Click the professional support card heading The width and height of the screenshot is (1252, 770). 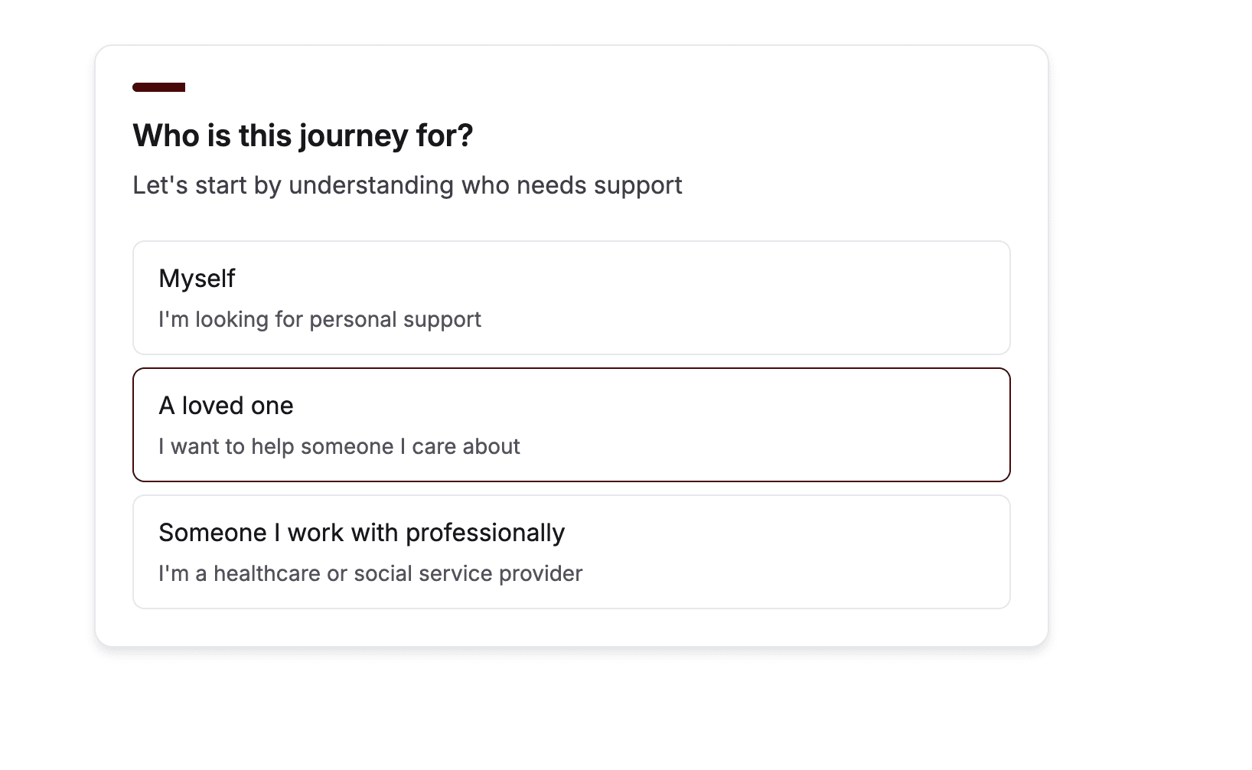[x=361, y=532]
